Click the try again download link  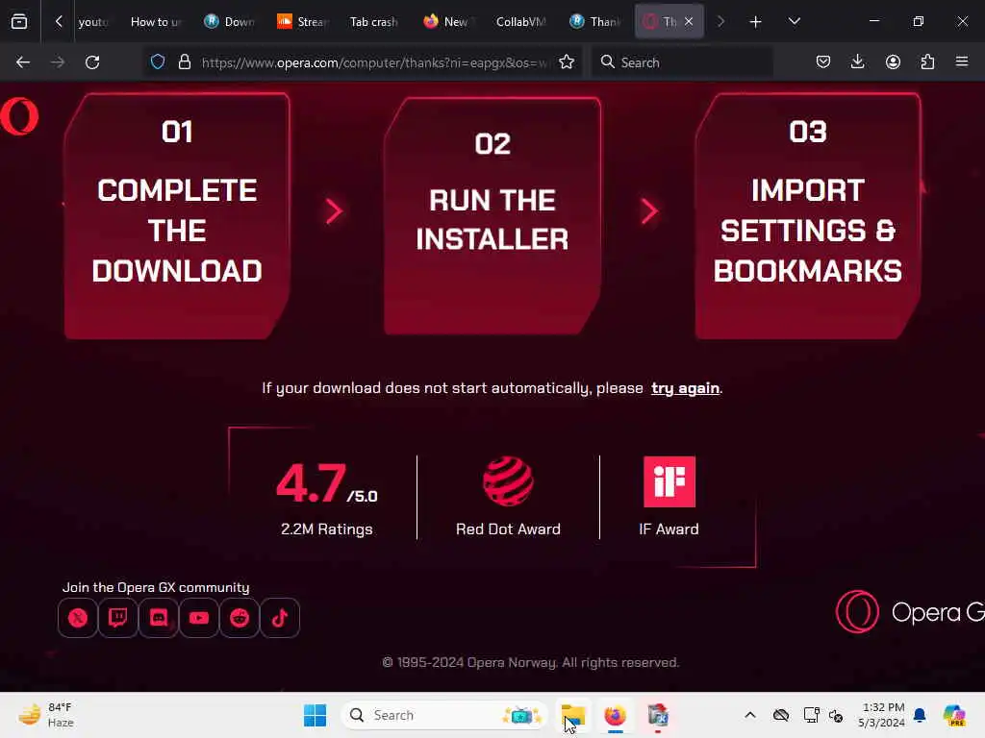685,388
